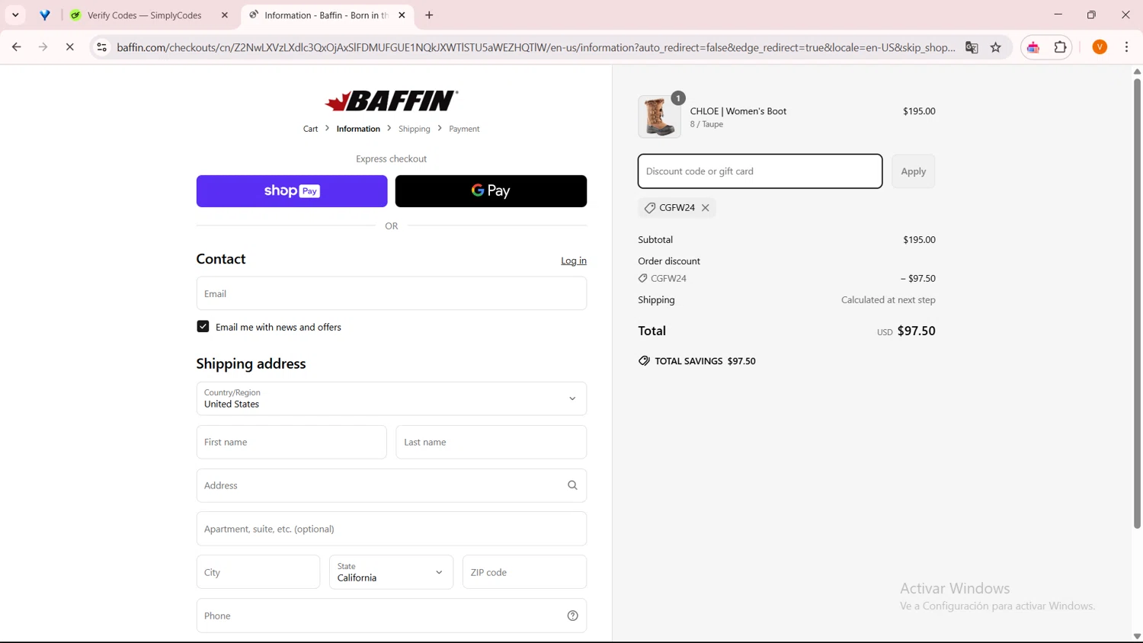Click the Baffin logo

pos(391,101)
